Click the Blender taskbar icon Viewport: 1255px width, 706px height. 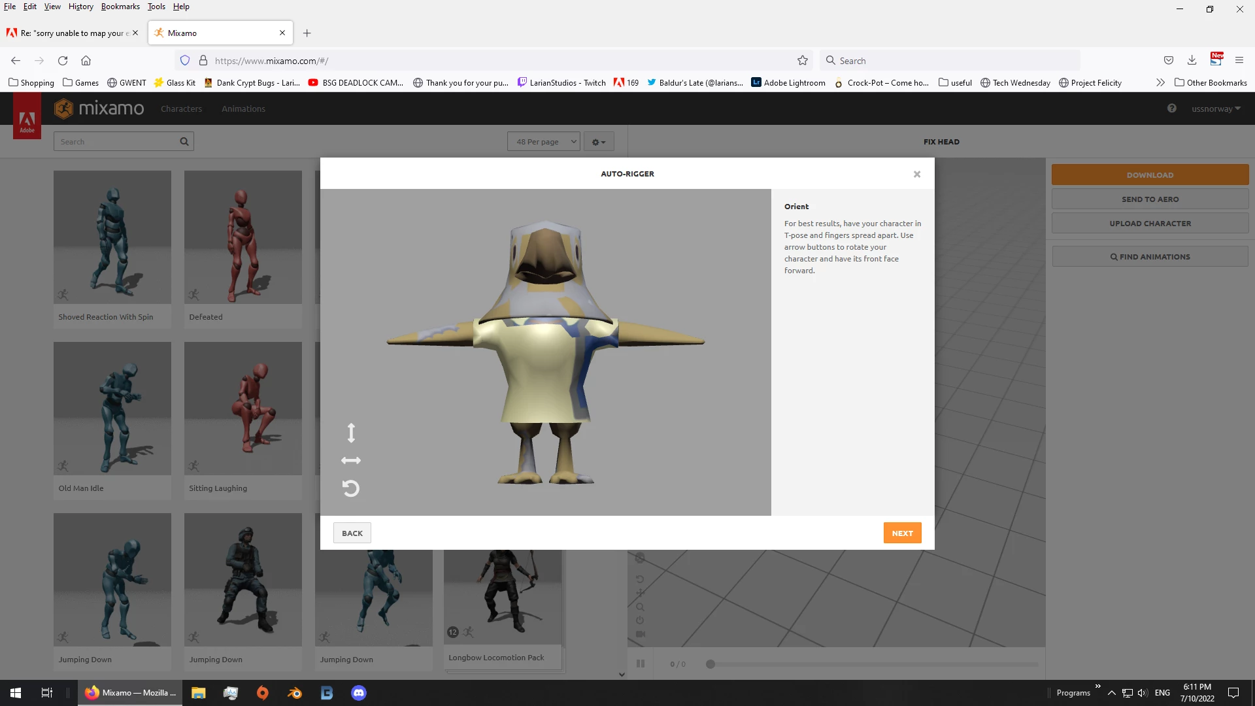[x=295, y=693]
